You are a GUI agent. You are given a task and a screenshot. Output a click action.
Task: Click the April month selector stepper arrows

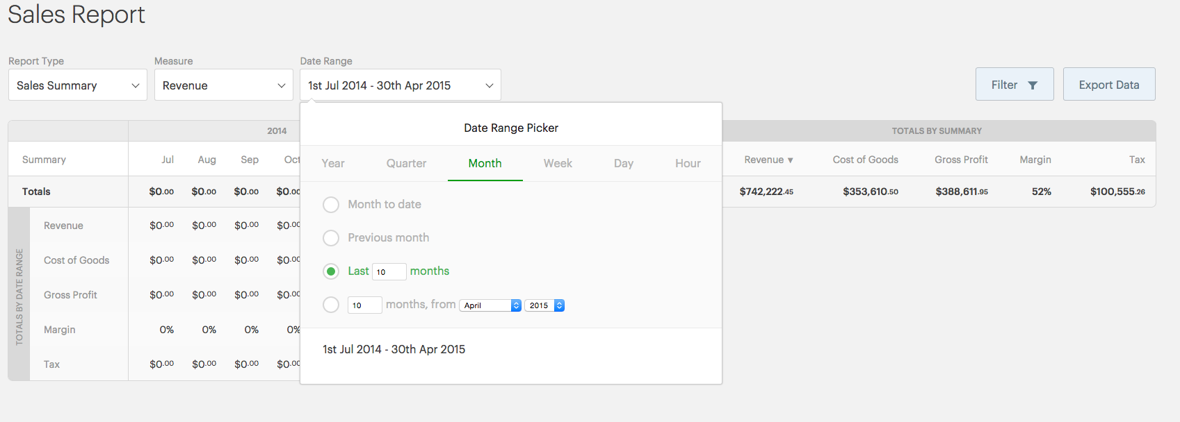pos(516,305)
